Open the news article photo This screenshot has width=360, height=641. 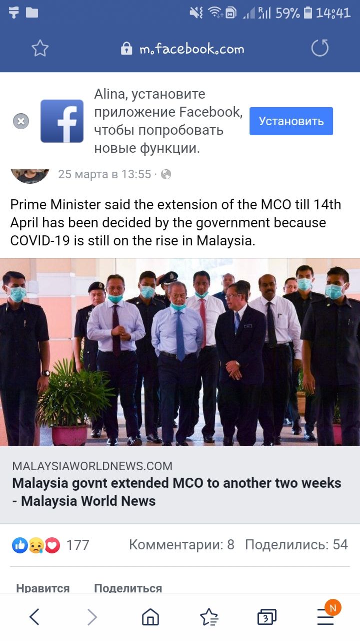pyautogui.click(x=180, y=352)
